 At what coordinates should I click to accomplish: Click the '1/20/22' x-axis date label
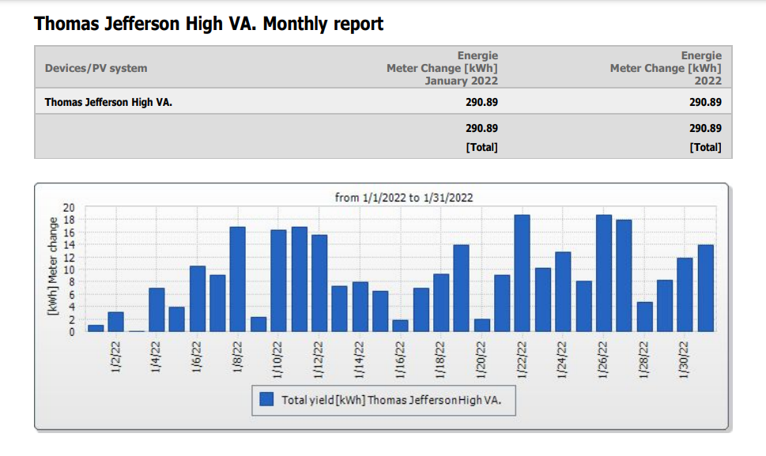(481, 360)
